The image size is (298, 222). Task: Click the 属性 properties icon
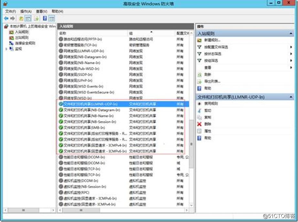199,131
